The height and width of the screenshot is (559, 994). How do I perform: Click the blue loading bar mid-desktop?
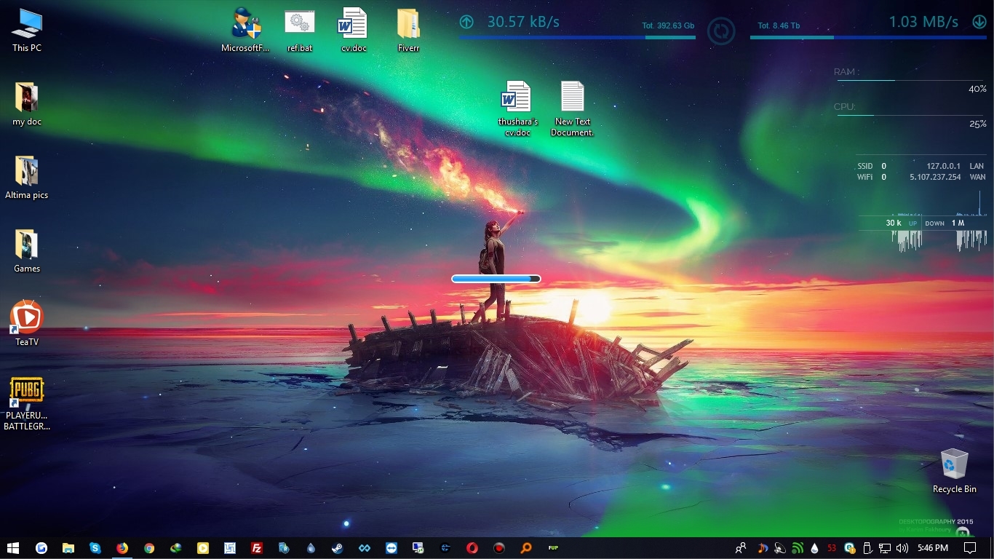pos(496,279)
